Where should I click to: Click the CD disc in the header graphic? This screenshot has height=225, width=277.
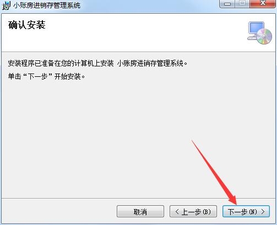[x=264, y=36]
